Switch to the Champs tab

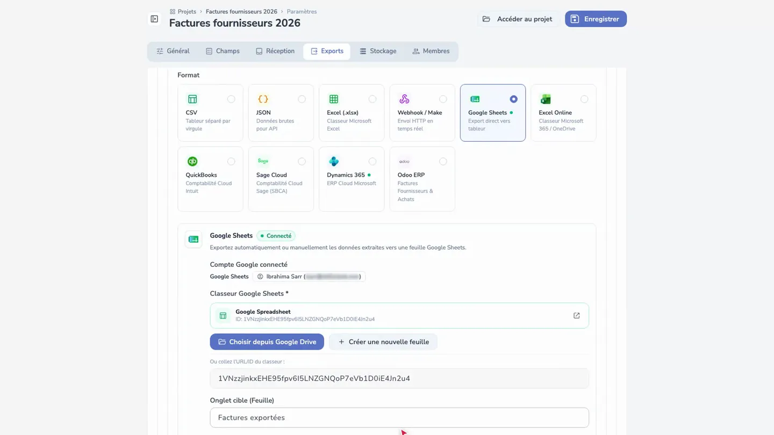point(223,51)
